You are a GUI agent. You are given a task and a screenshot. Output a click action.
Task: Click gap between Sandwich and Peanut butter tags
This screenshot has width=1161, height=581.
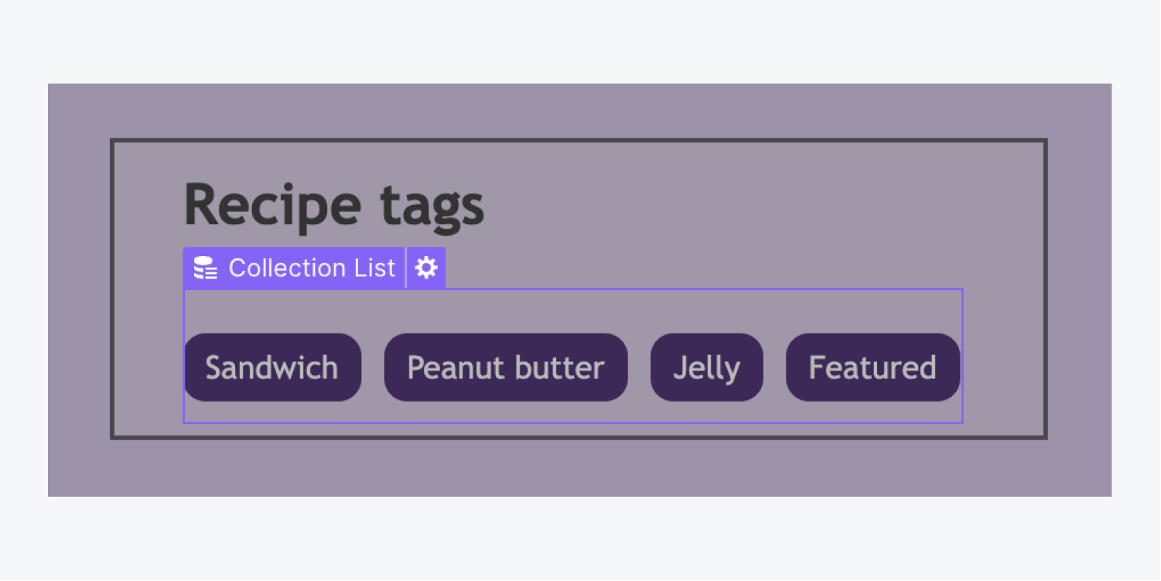tap(373, 367)
